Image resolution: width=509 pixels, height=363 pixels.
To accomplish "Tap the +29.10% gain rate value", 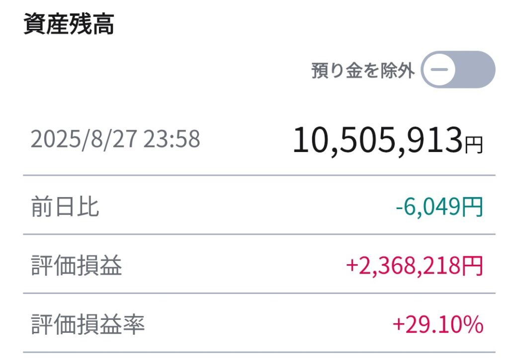I will click(x=437, y=325).
